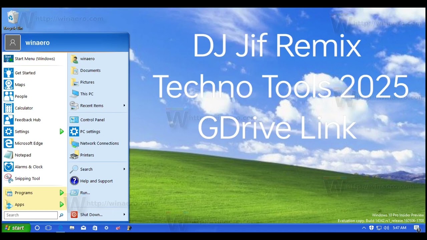
Task: Expand the Programs submenu arrow
Action: 62,193
